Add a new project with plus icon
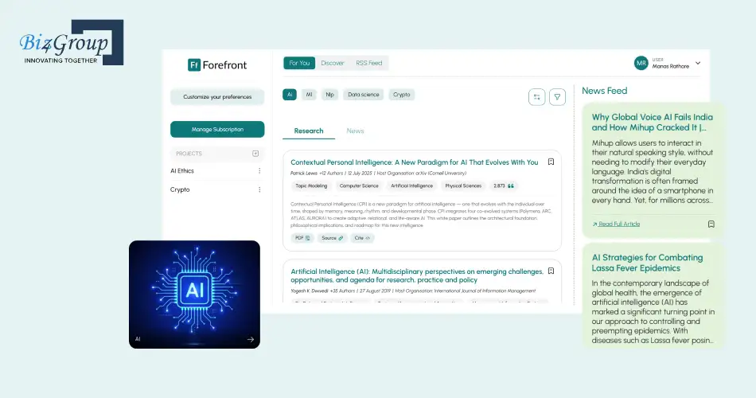Viewport: 756px width, 398px height. point(255,154)
